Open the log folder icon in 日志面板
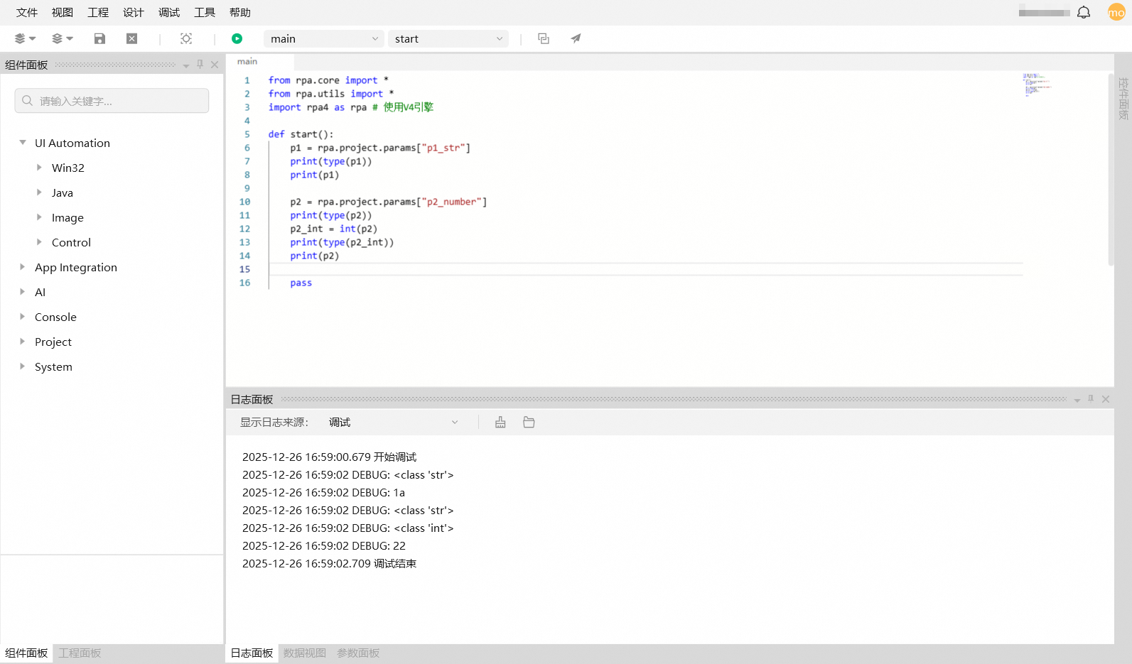The width and height of the screenshot is (1132, 664). (x=529, y=423)
